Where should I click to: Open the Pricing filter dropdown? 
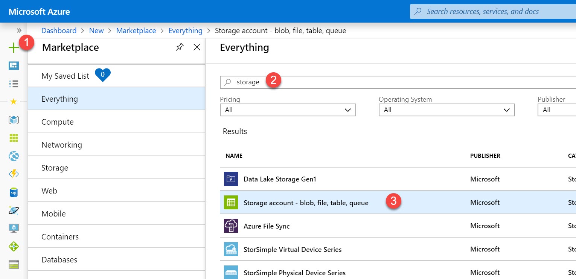(x=288, y=110)
